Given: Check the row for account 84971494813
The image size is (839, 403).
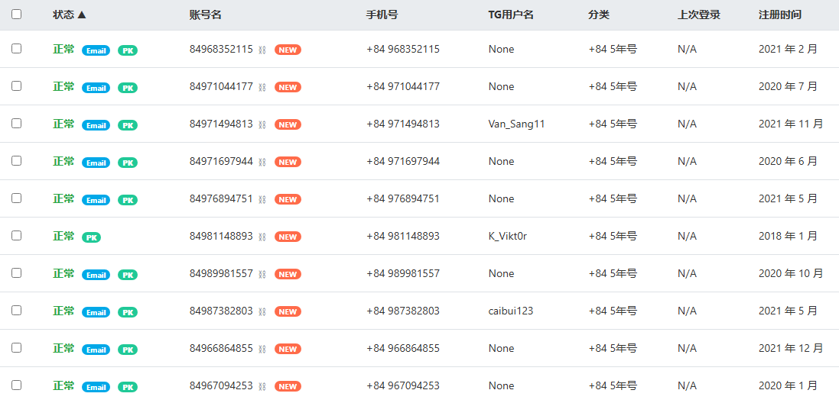Looking at the screenshot, I should pyautogui.click(x=17, y=124).
